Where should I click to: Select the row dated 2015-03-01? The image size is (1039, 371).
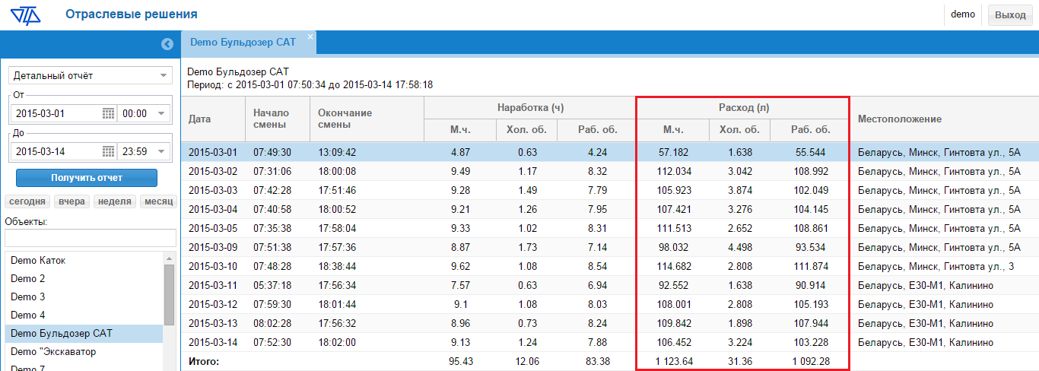pos(610,152)
